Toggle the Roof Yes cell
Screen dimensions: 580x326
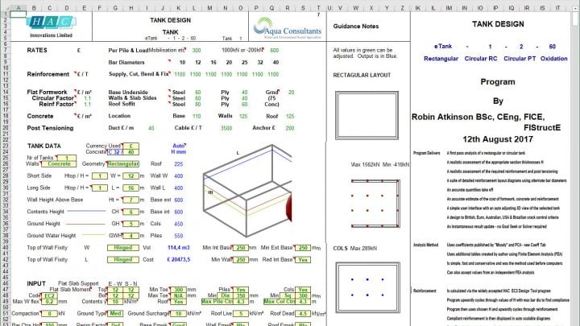click(178, 302)
